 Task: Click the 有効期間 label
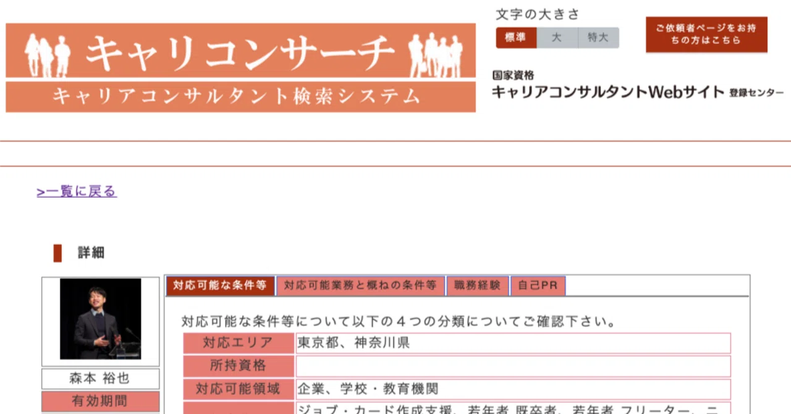[x=100, y=400]
